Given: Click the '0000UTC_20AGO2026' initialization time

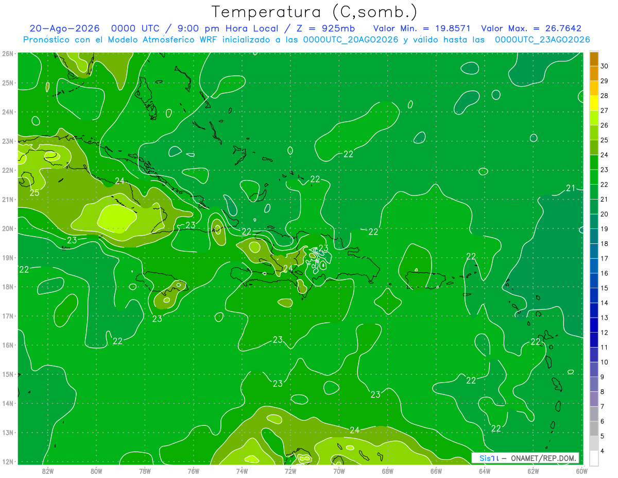Looking at the screenshot, I should [351, 40].
